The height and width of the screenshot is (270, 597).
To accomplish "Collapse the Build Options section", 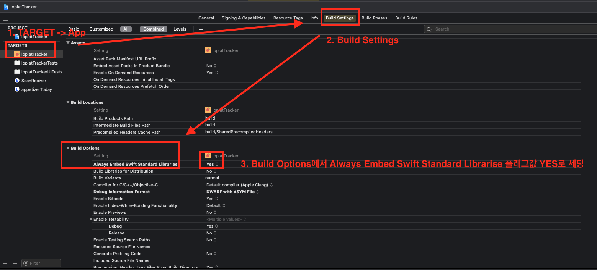I will (x=68, y=148).
